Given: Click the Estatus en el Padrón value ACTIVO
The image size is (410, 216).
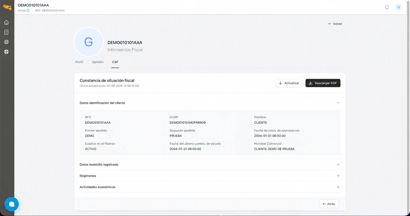Looking at the screenshot, I should 91,149.
